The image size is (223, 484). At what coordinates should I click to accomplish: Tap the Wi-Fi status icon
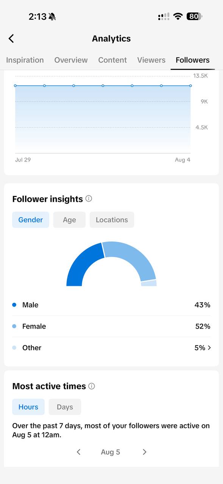178,16
